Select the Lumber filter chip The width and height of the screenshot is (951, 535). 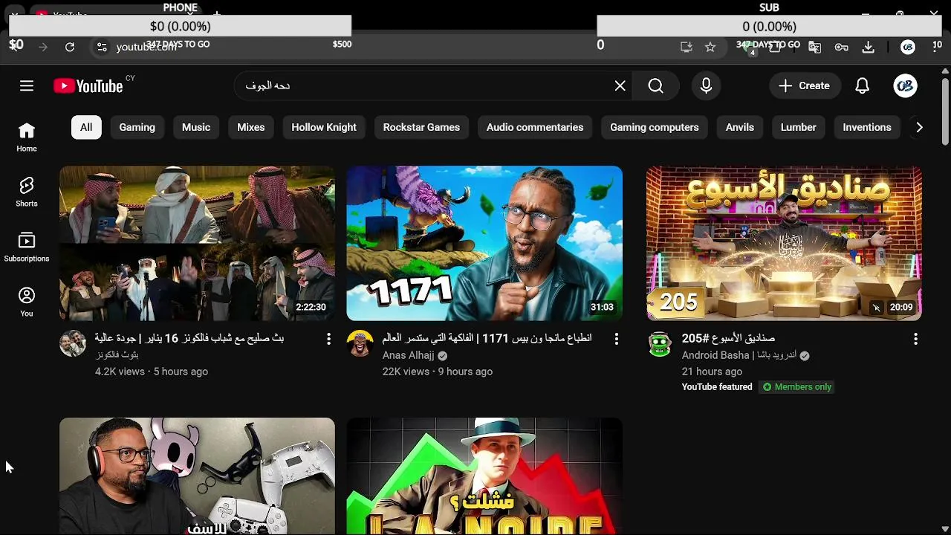(799, 127)
